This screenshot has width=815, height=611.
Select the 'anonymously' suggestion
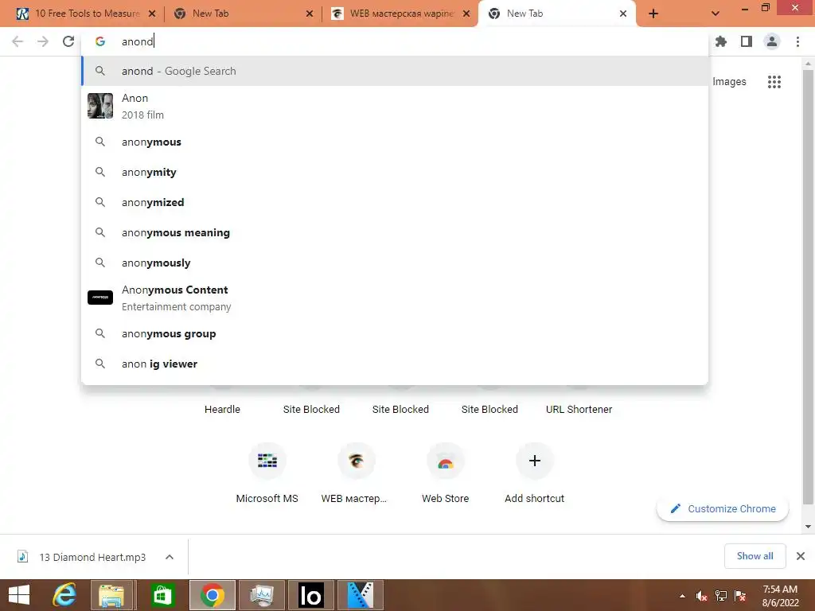click(395, 263)
